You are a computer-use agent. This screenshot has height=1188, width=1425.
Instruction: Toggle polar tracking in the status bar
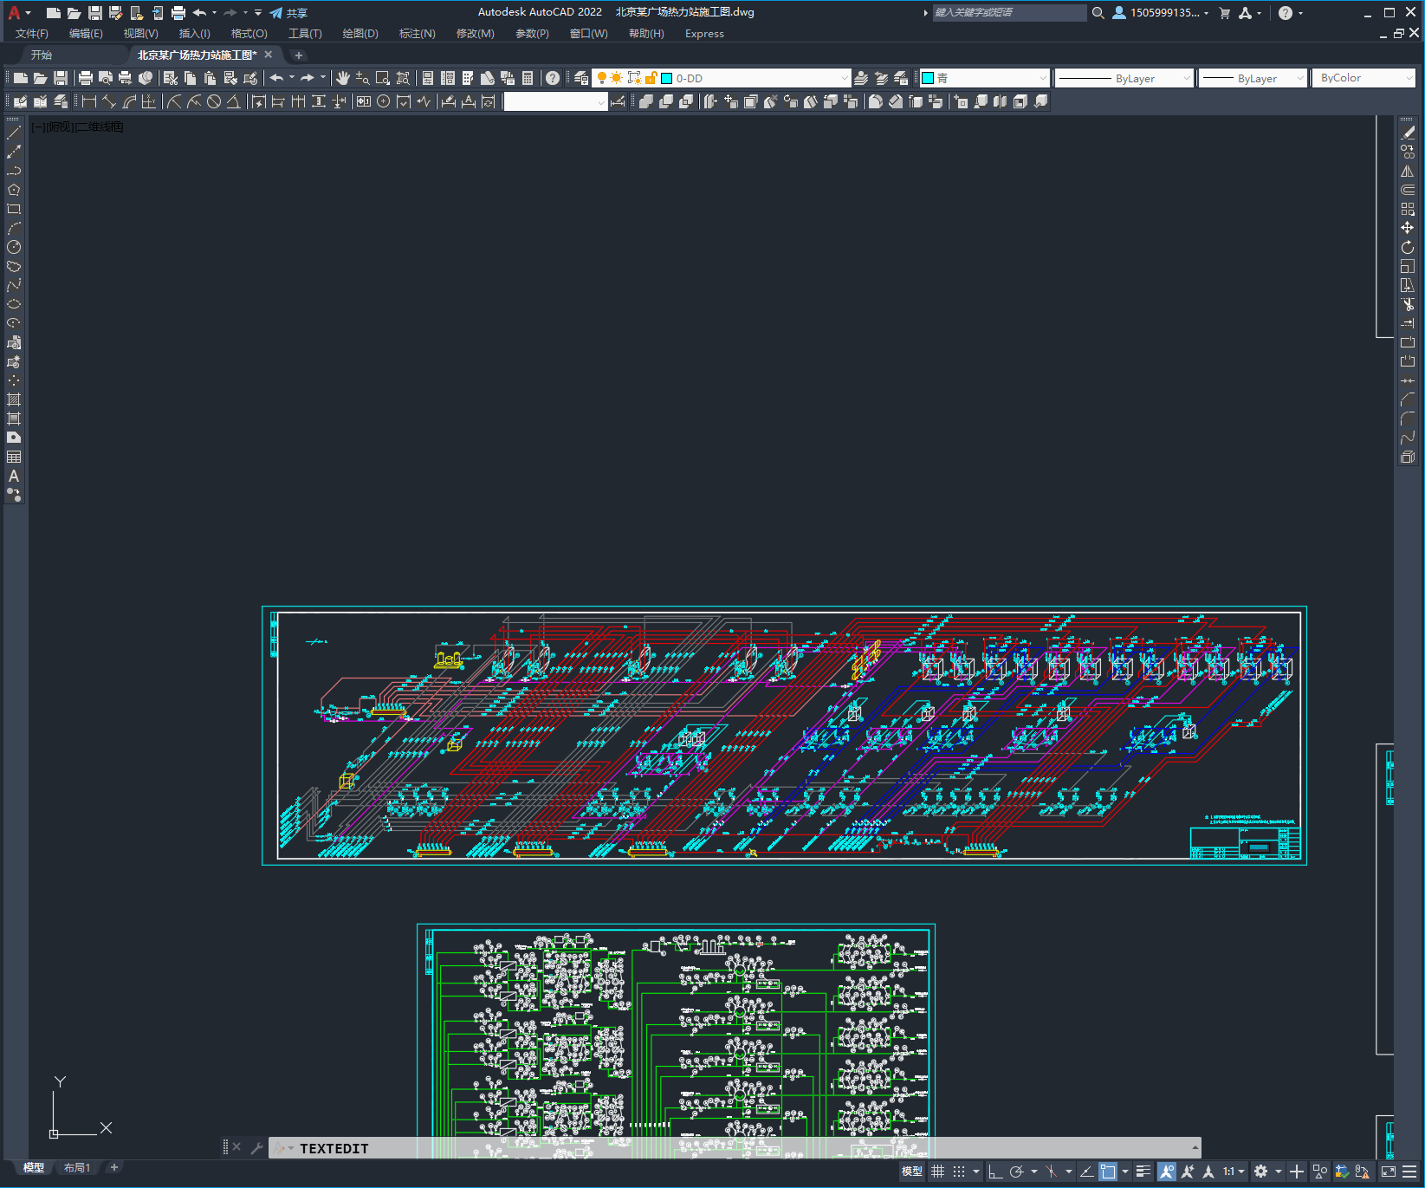coord(1017,1172)
